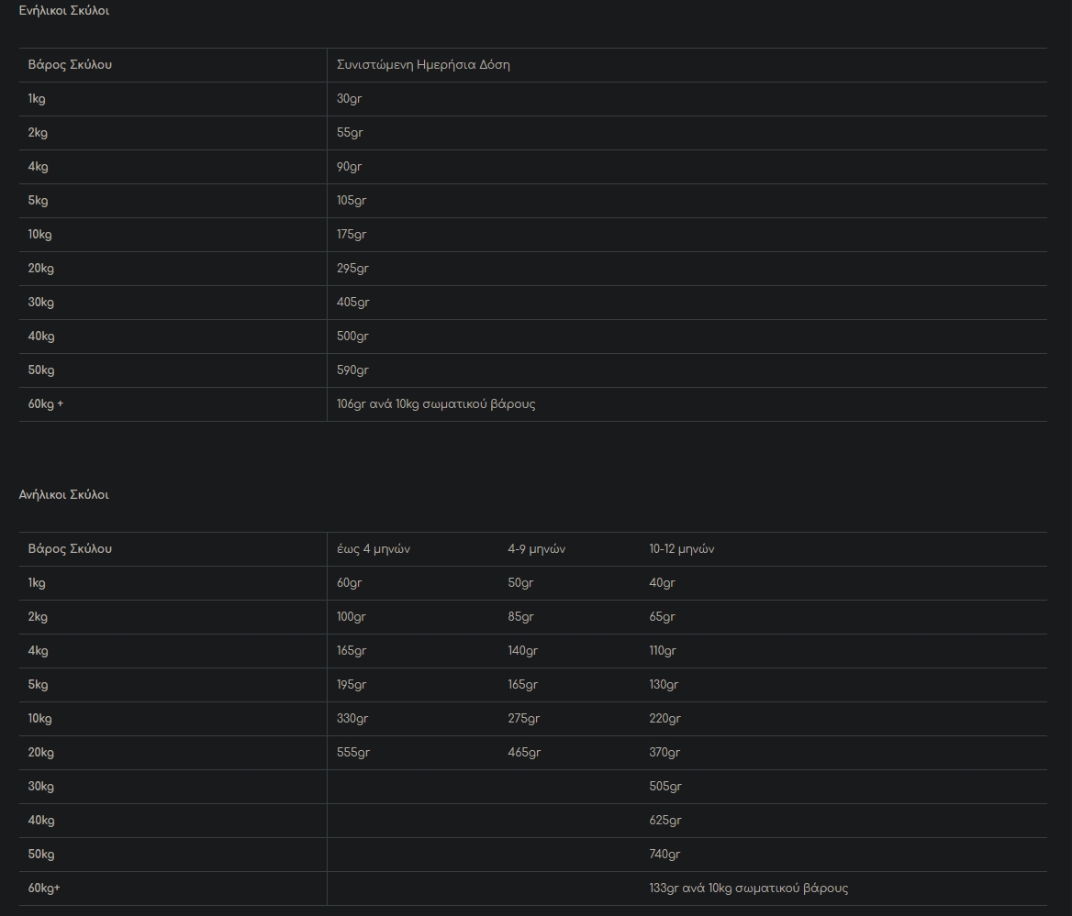Select the '10-12 μηνών' column header
This screenshot has height=916, width=1072.
[x=681, y=549]
